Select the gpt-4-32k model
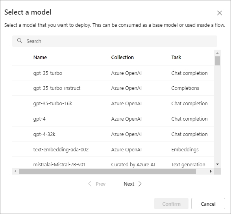Image resolution: width=231 pixels, height=214 pixels. (x=113, y=134)
